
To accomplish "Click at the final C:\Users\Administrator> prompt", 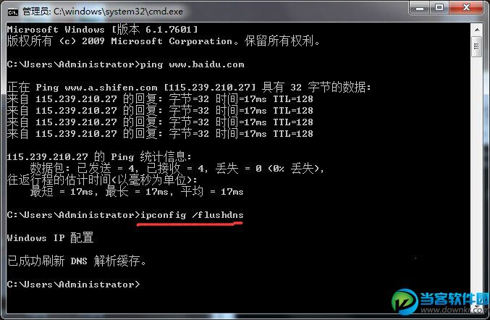I will 73,285.
